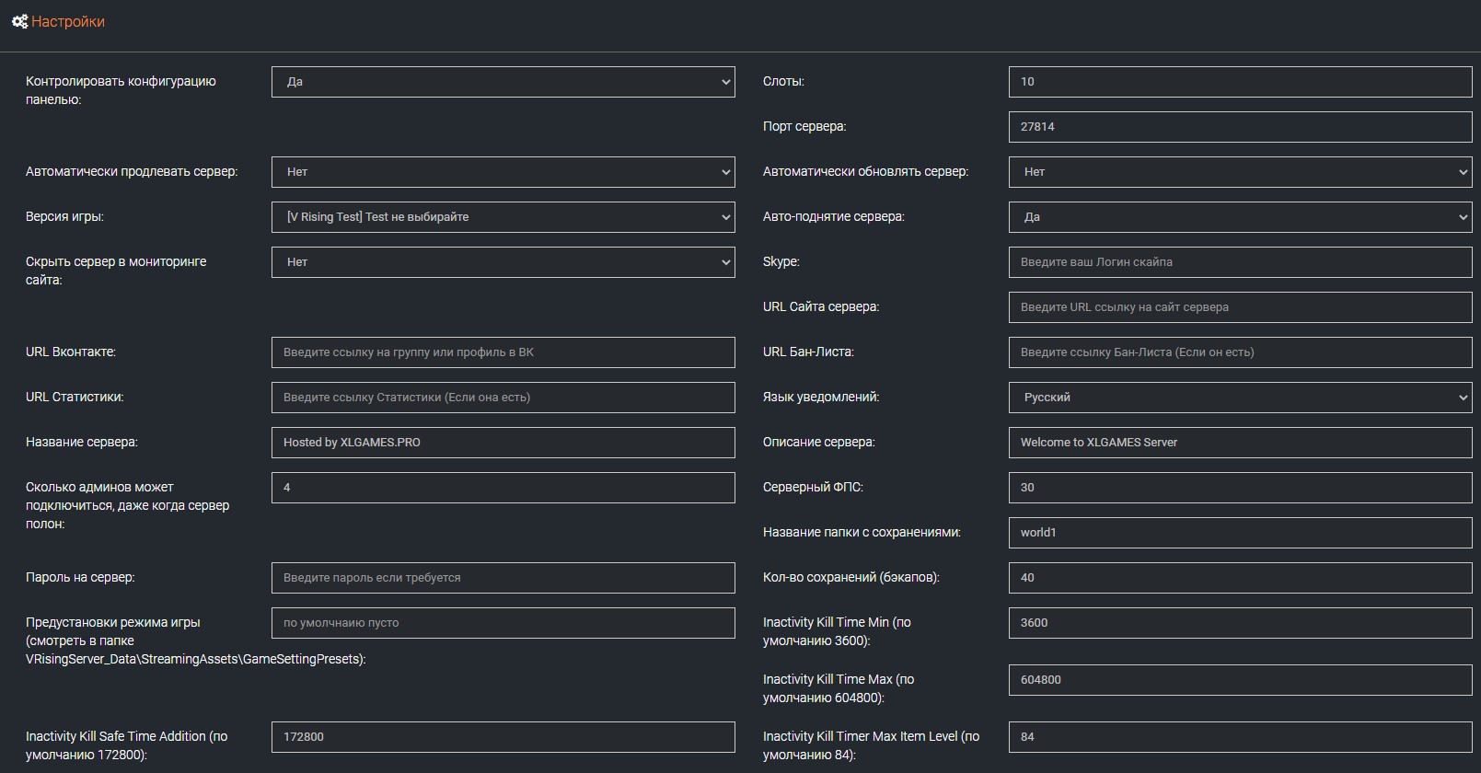Click the Skype login input field
1481x773 pixels.
click(1240, 262)
